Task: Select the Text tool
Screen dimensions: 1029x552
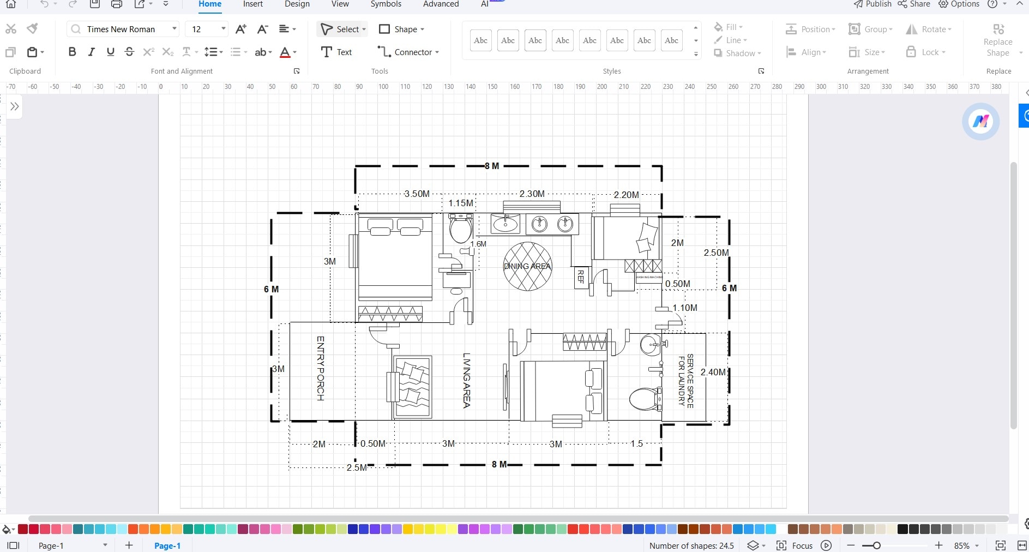Action: pos(336,52)
